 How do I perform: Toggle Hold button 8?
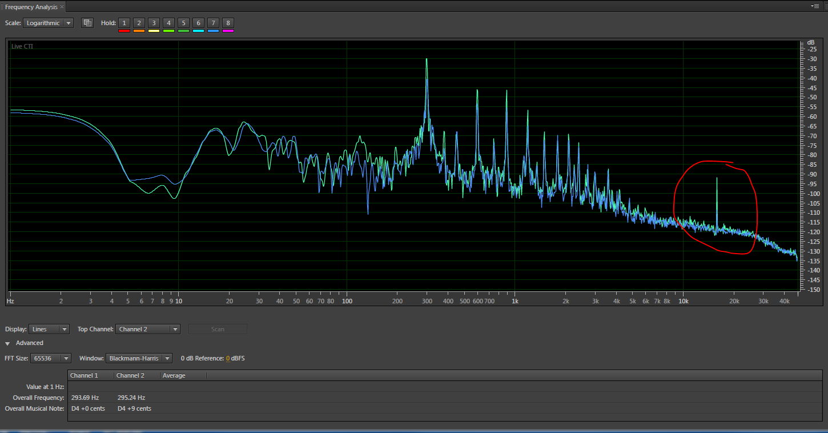tap(228, 23)
